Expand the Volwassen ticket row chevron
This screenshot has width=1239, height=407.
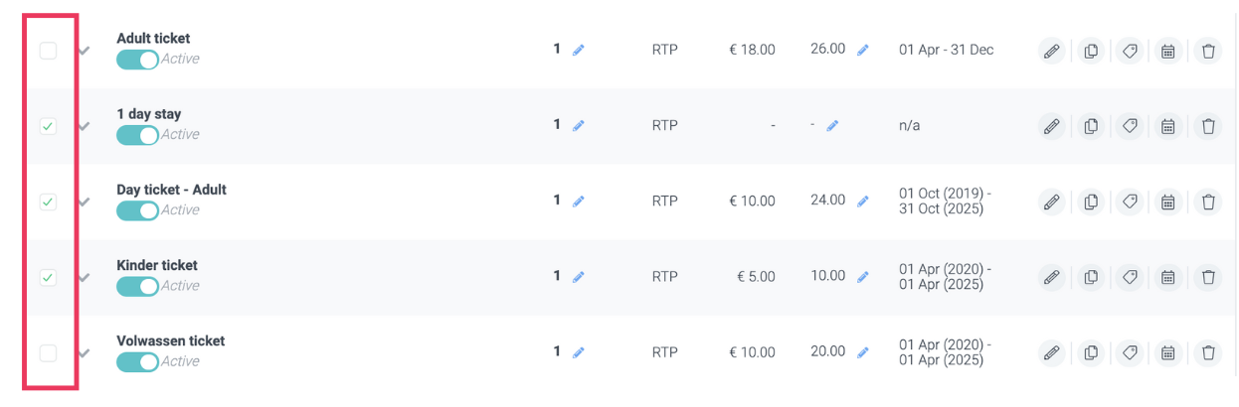(85, 352)
